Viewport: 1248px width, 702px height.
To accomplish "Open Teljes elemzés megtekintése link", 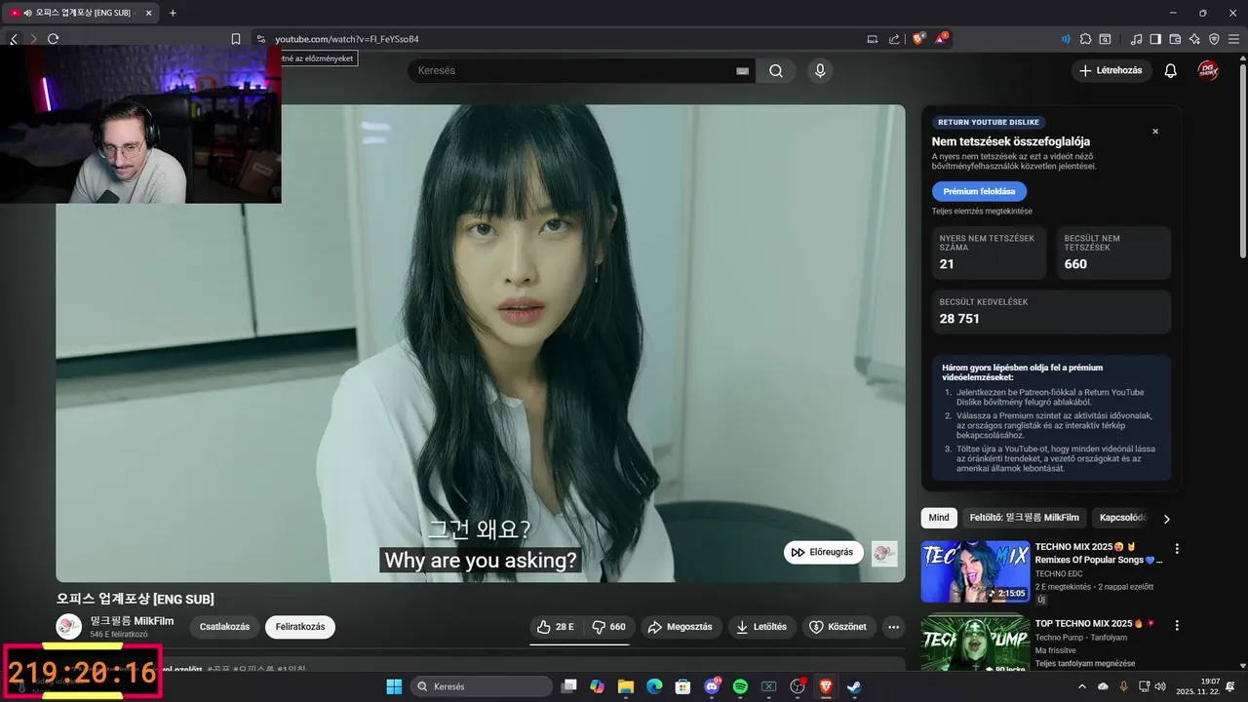I will coord(982,211).
